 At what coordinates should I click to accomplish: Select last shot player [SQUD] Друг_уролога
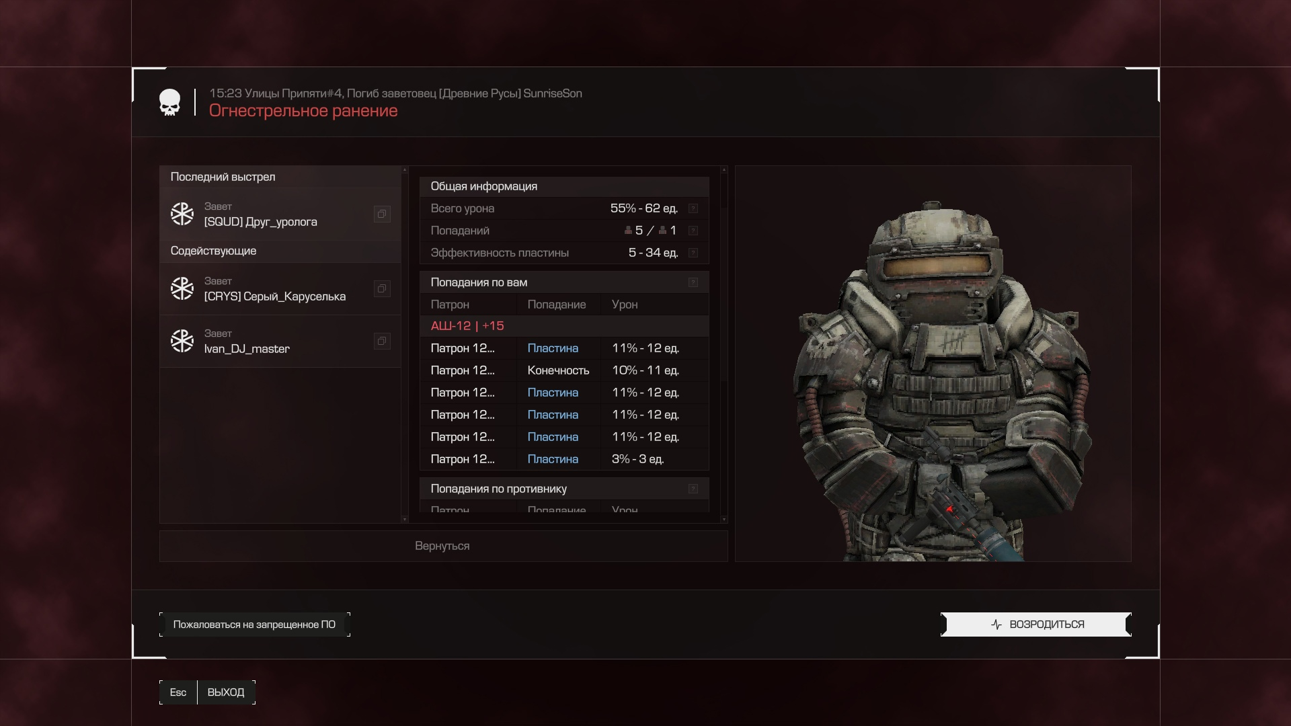coord(280,214)
